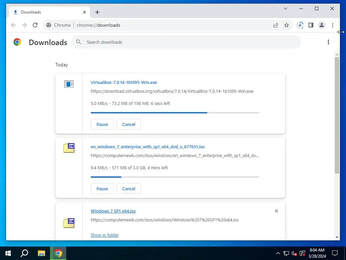Click the scrollbar down arrow

tap(337, 237)
